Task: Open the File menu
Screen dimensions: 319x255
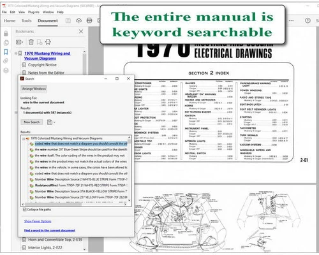Action: [4, 12]
